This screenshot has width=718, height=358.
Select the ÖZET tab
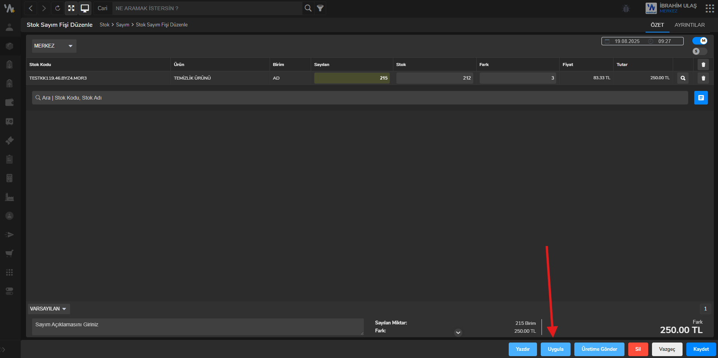657,25
